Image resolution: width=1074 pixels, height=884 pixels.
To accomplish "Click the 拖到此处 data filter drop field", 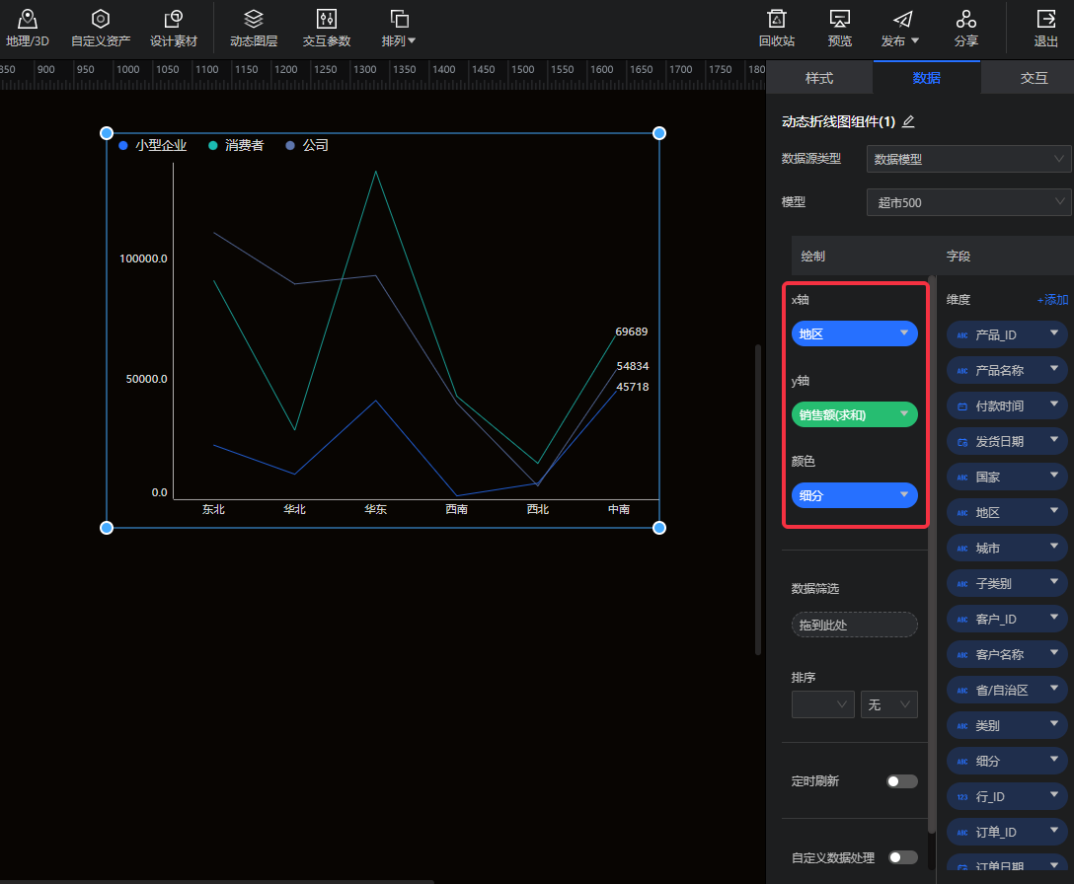I will [854, 625].
